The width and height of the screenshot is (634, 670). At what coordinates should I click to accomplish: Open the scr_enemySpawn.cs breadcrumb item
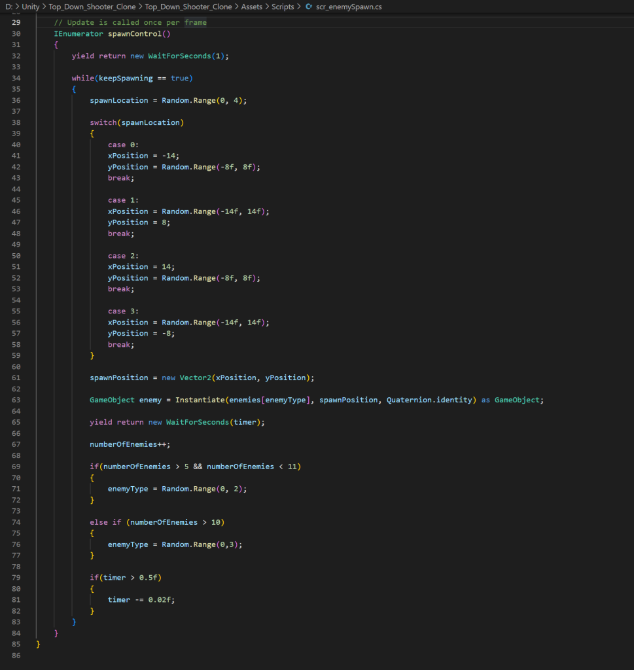(x=350, y=7)
